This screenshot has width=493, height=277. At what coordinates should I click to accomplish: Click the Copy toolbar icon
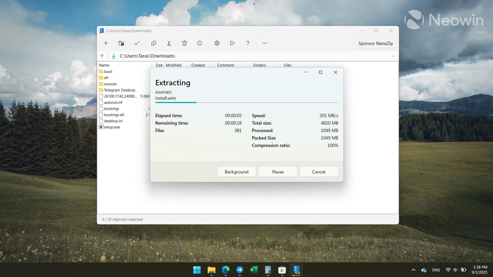(x=154, y=43)
